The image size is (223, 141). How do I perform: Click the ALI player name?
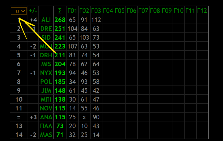click(46, 20)
